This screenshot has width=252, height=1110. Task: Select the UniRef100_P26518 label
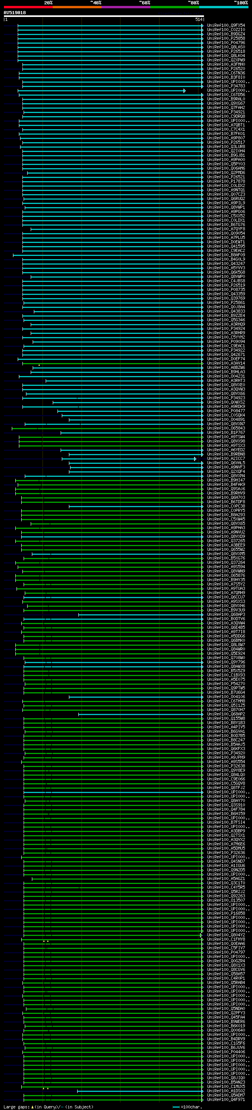[226, 51]
